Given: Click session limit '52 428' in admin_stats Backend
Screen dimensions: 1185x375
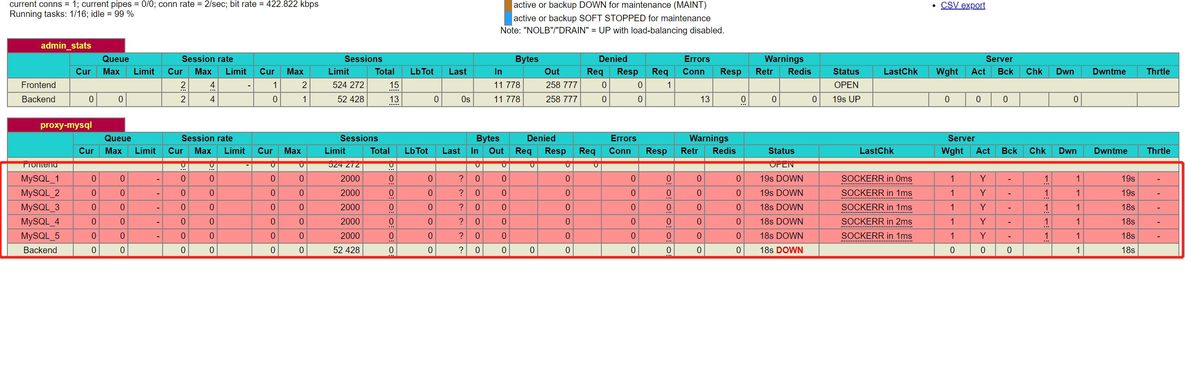Looking at the screenshot, I should click(x=350, y=99).
